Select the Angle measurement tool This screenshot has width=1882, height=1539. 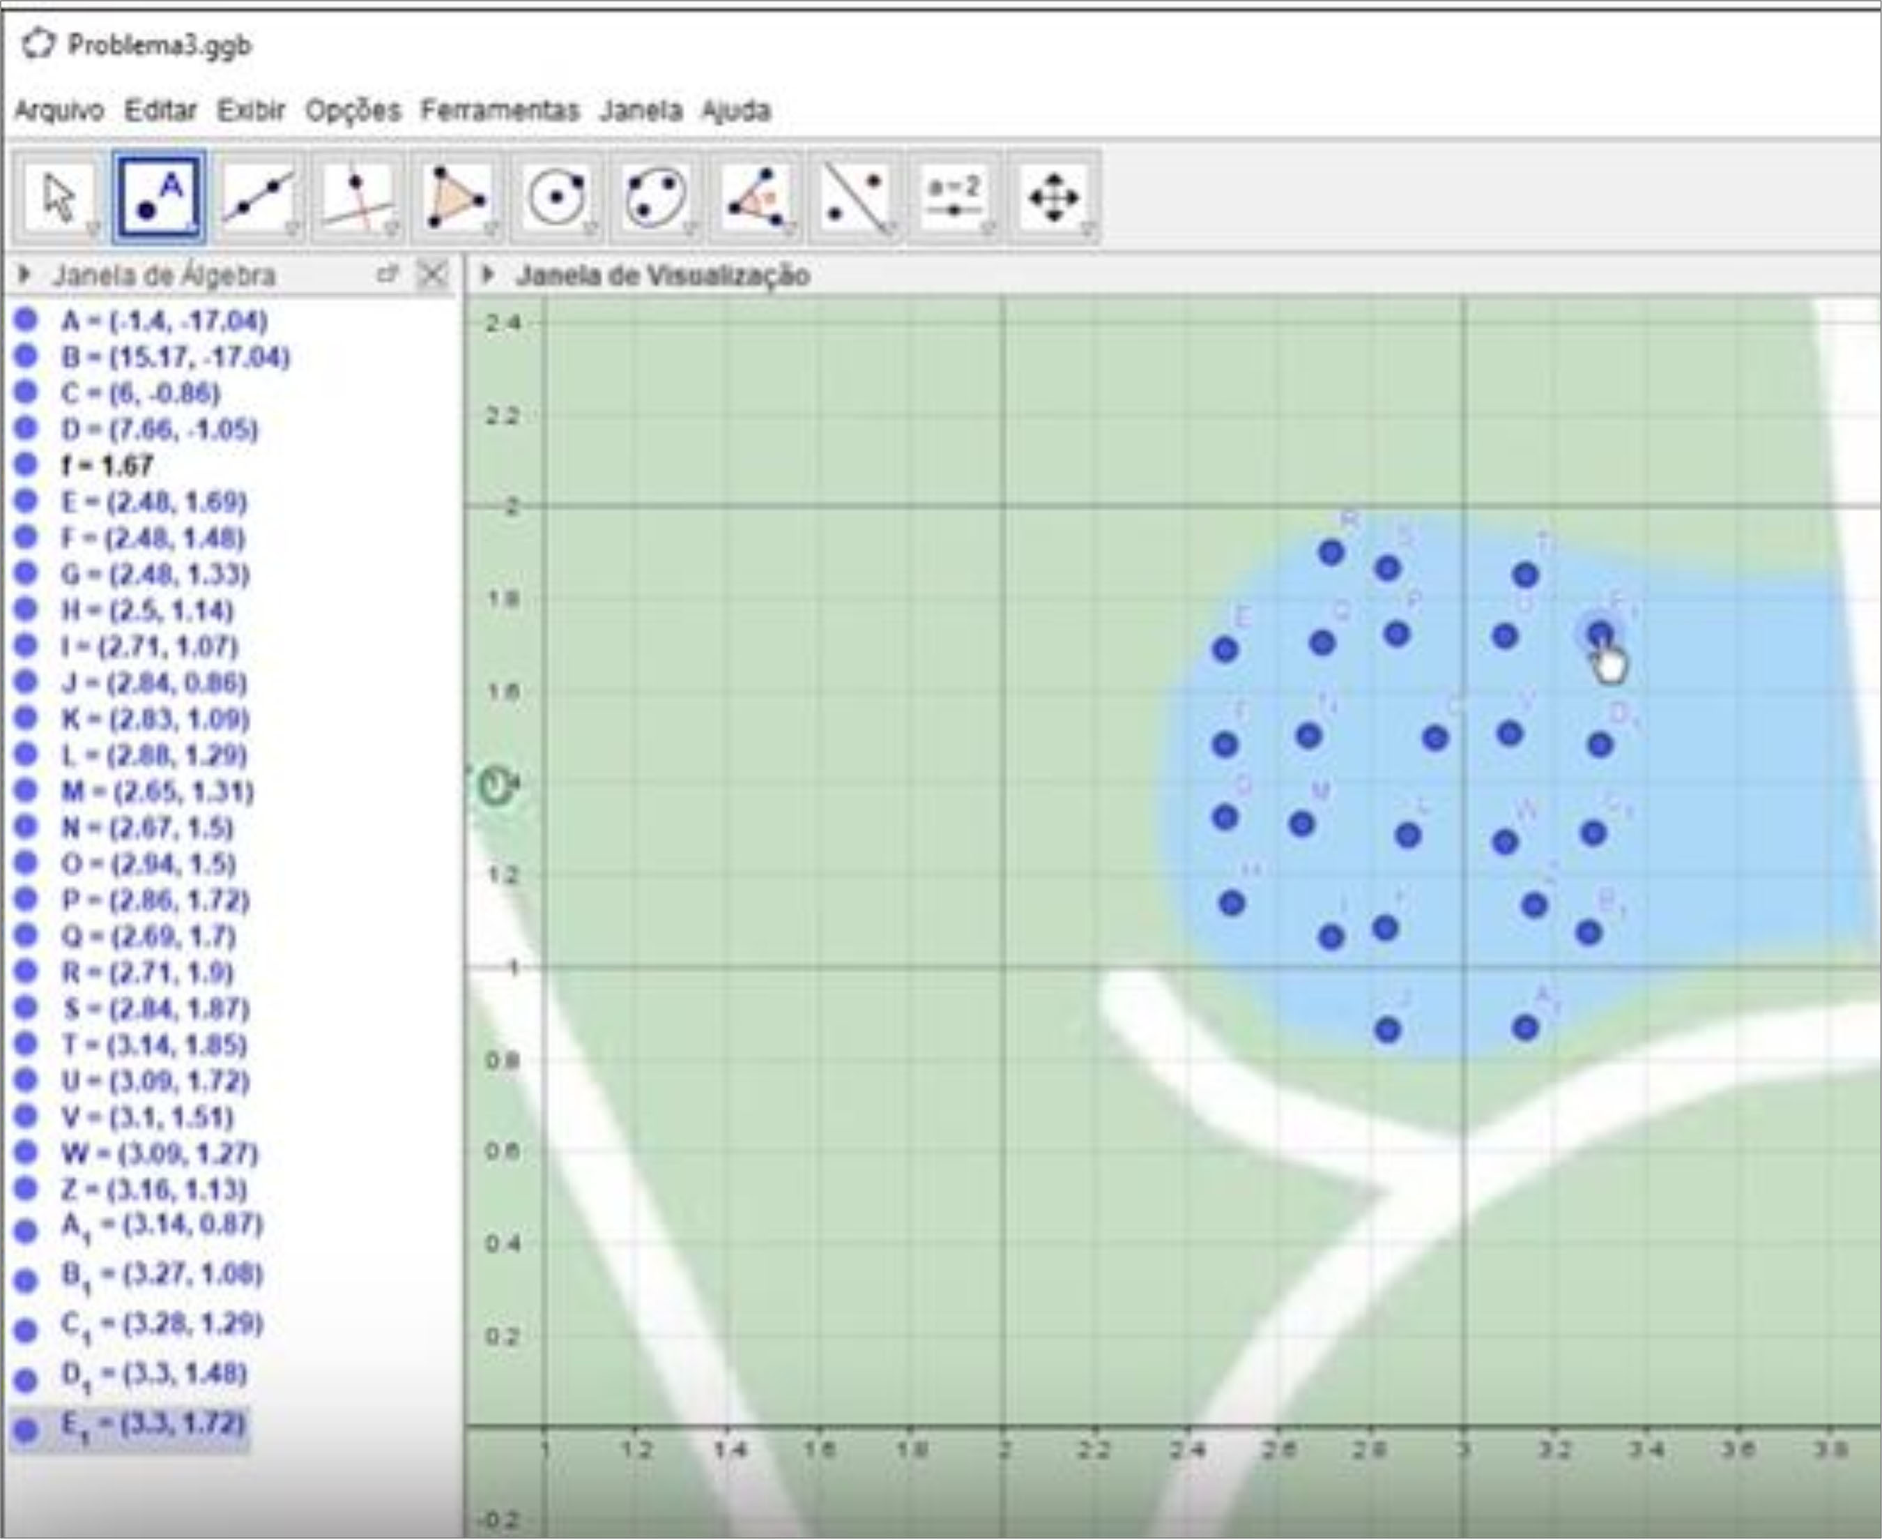click(x=755, y=197)
